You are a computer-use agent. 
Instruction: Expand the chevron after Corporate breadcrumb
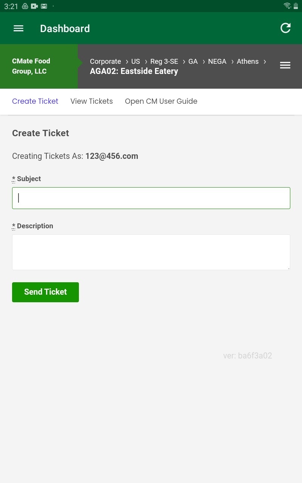tap(127, 62)
